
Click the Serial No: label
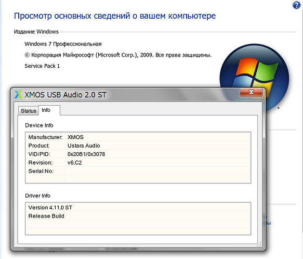coord(41,171)
